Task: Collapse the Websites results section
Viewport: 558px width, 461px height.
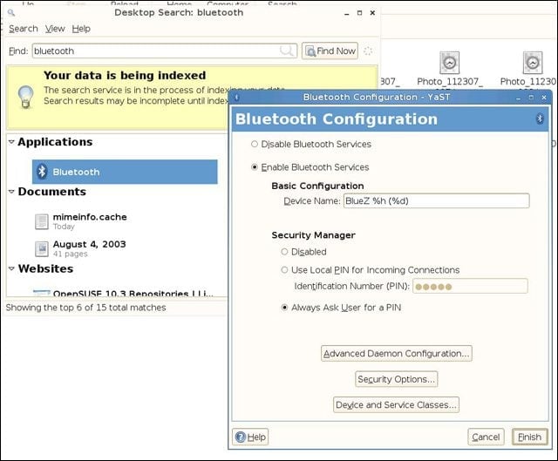Action: coord(11,268)
